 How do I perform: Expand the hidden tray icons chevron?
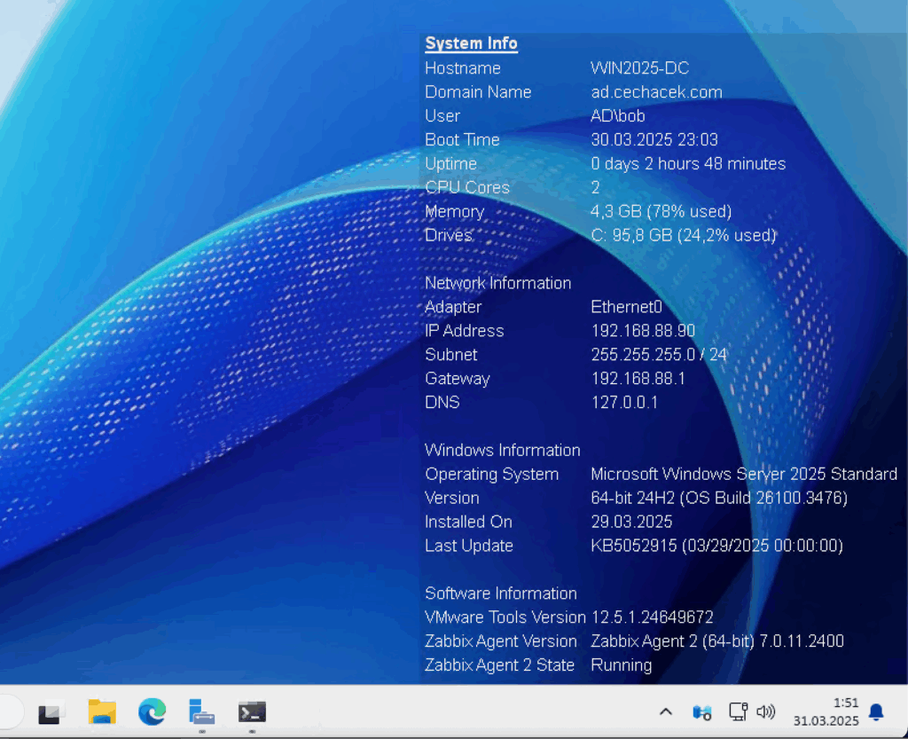[666, 711]
